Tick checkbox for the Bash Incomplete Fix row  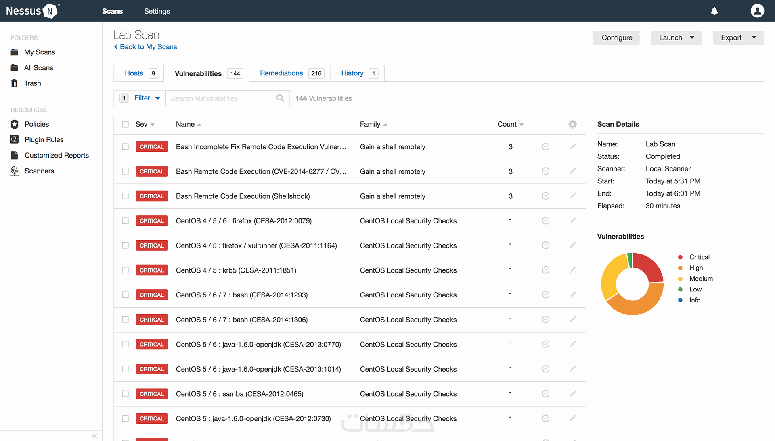[x=126, y=147]
